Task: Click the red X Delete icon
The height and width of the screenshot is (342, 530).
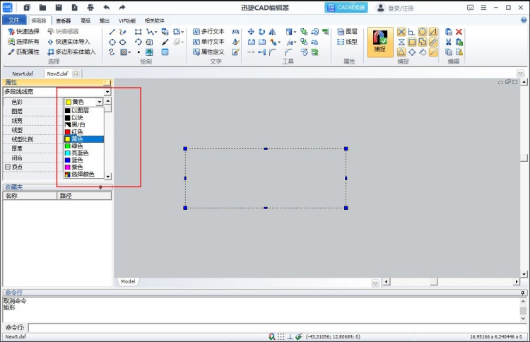Action: [459, 32]
